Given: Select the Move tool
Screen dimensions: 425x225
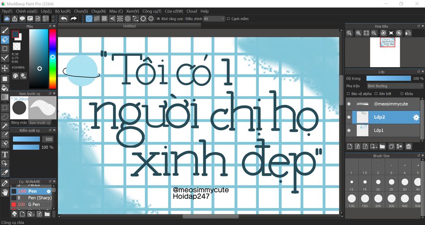Looking at the screenshot, I should [x=5, y=68].
